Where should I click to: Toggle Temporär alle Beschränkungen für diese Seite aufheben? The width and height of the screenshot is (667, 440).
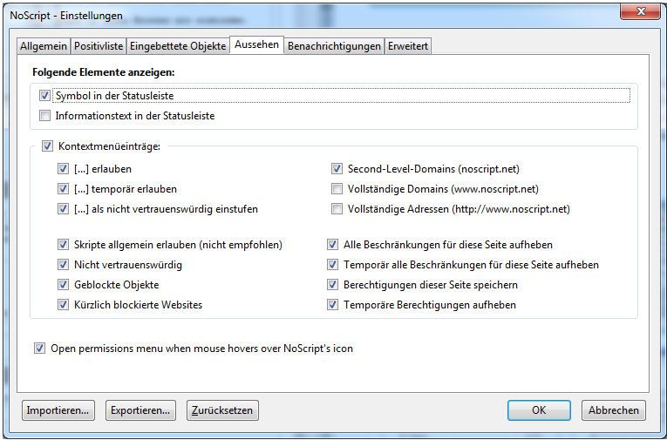[x=333, y=264]
